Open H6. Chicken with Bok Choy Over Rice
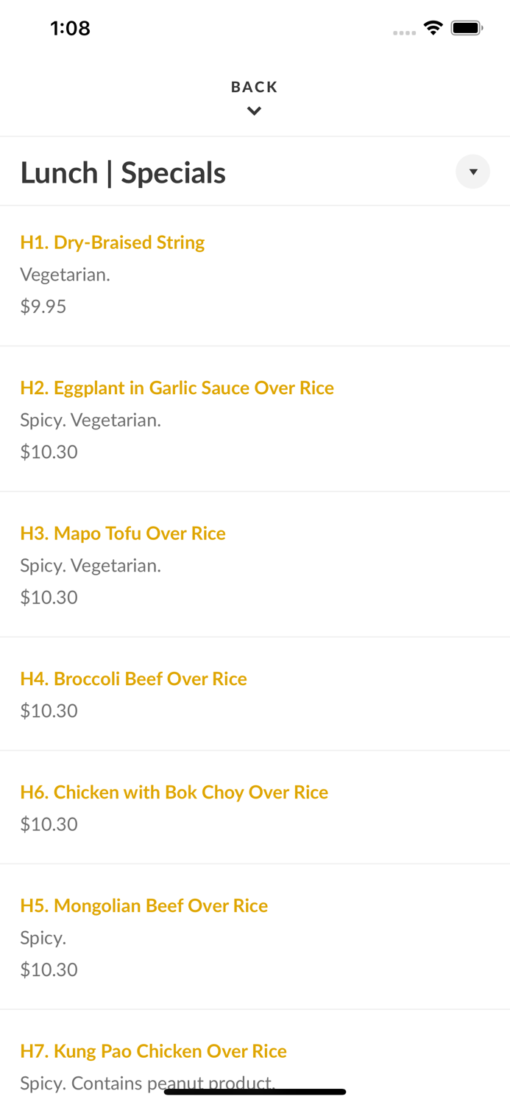 coord(174,792)
